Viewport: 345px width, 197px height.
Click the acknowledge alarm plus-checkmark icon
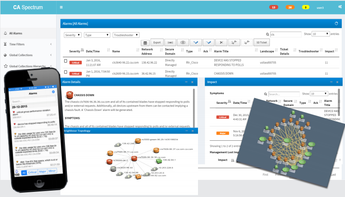(x=196, y=43)
